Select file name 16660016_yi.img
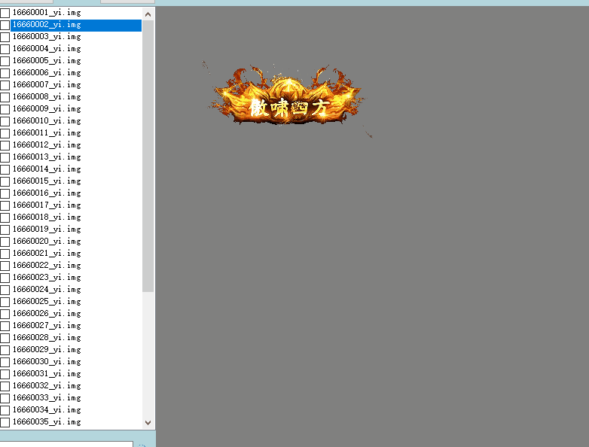Image resolution: width=589 pixels, height=447 pixels. tap(47, 193)
